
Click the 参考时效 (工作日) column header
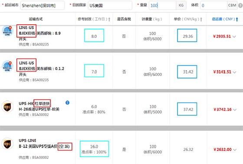[92, 19]
